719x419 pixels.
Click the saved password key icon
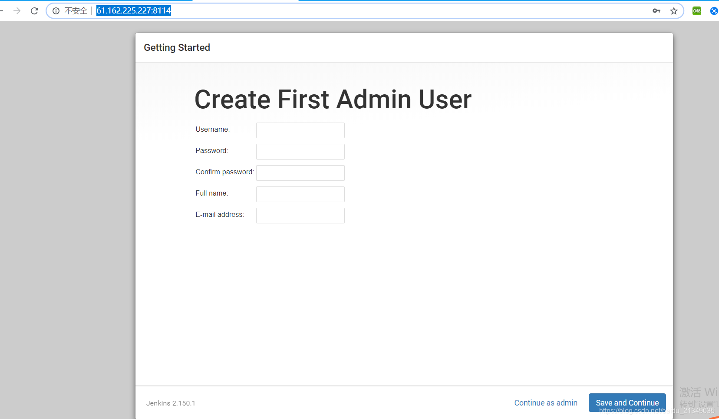(x=656, y=11)
